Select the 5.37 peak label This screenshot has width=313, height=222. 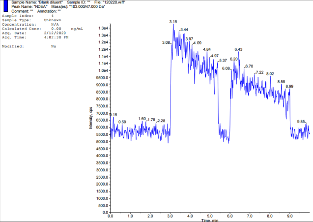[x=223, y=61]
